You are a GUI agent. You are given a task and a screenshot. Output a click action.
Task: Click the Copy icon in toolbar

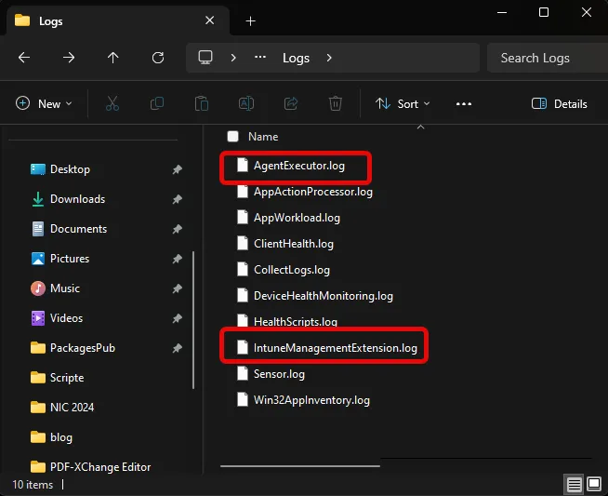157,103
